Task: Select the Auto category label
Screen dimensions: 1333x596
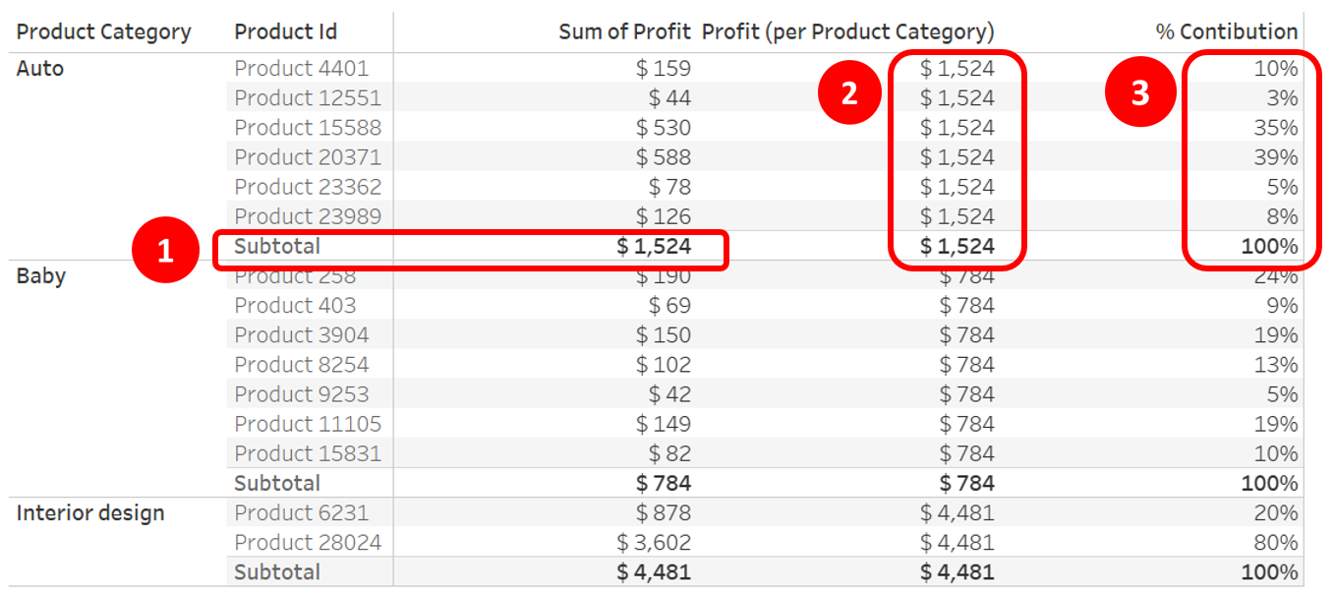Action: pyautogui.click(x=40, y=69)
